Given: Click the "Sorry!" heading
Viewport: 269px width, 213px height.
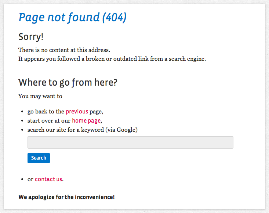Looking at the screenshot, I should [x=31, y=37].
